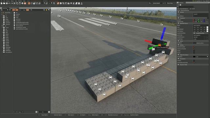This screenshot has height=118, width=210.
Task: Grab the red X-axis gizmo arrow
Action: tap(148, 41)
